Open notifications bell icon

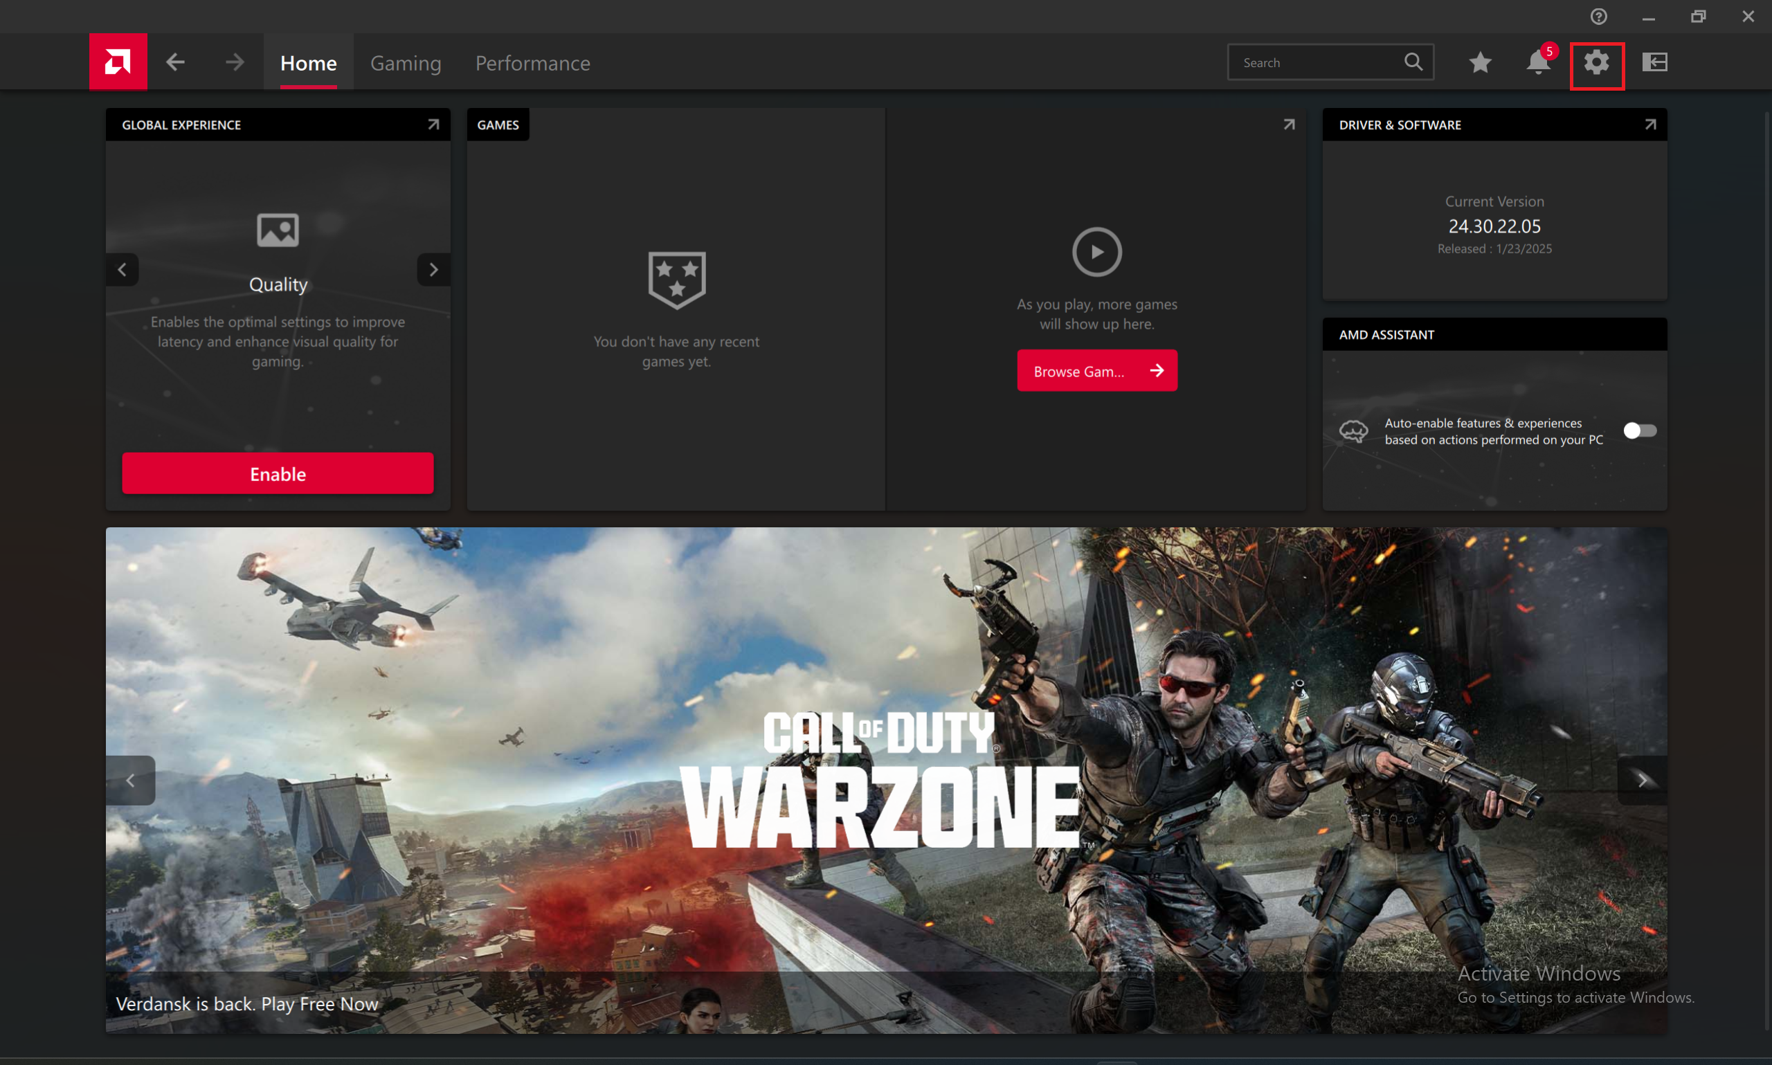[x=1538, y=62]
